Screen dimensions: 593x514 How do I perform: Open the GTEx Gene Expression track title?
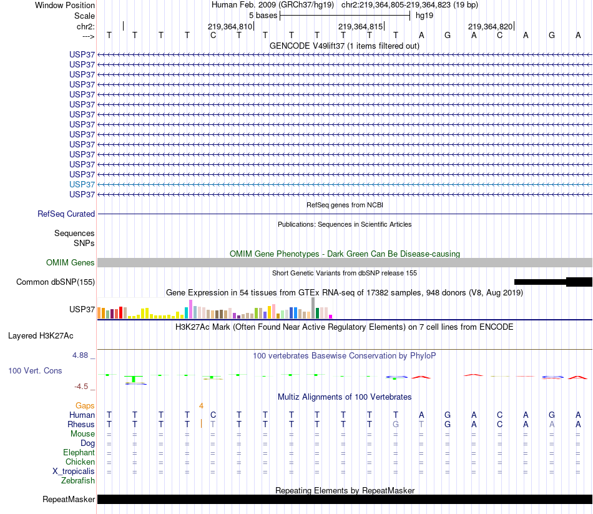pos(344,292)
